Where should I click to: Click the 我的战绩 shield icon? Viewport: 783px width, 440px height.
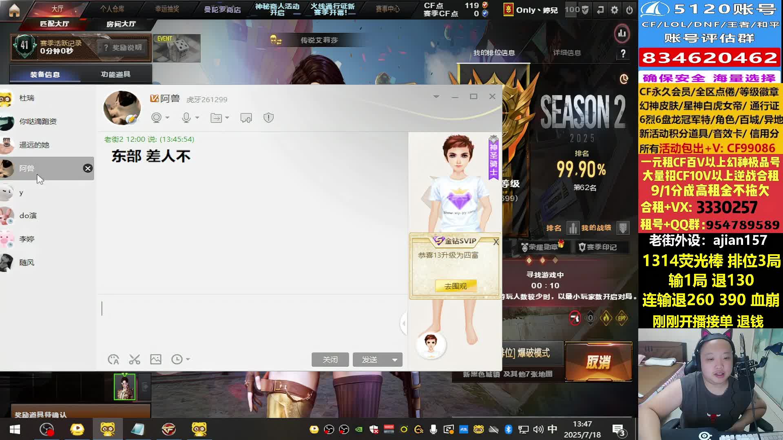click(623, 228)
